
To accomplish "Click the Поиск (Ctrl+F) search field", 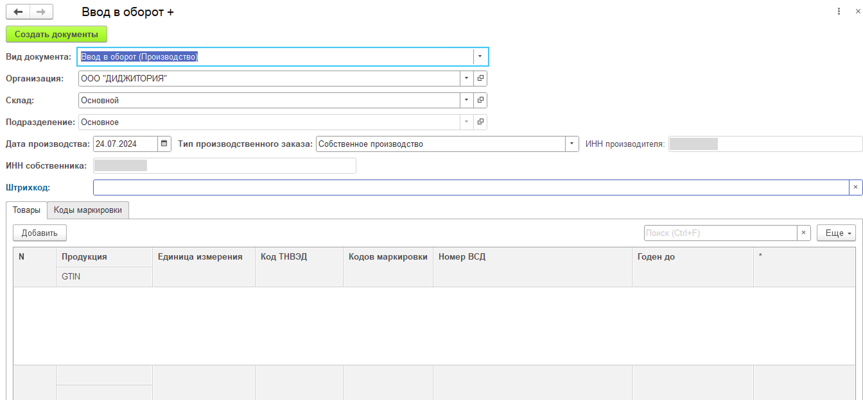I will tap(720, 233).
